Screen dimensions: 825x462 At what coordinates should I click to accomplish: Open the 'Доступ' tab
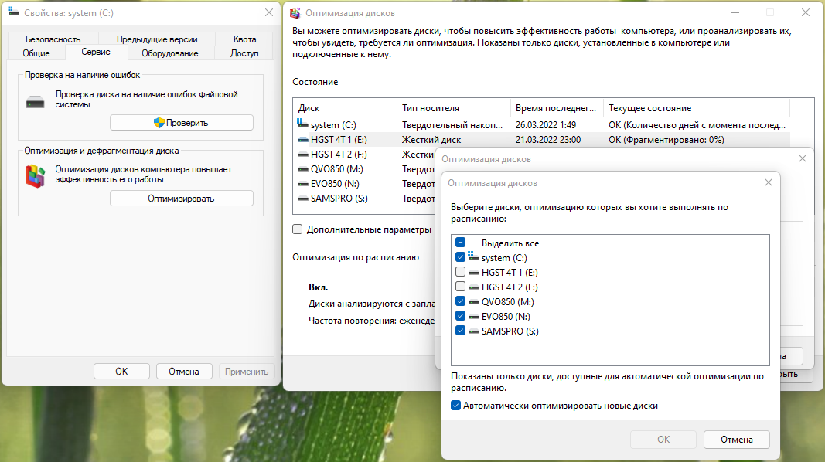244,53
